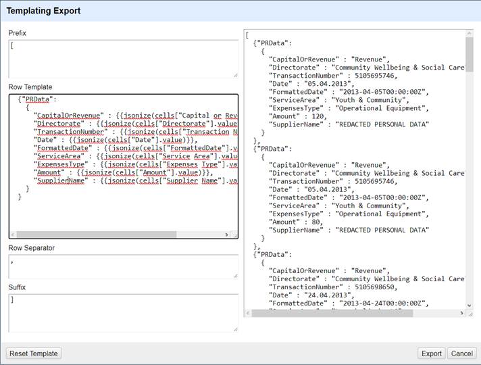Image resolution: width=481 pixels, height=365 pixels.
Task: Click inside the Prefix text area
Action: [x=122, y=58]
